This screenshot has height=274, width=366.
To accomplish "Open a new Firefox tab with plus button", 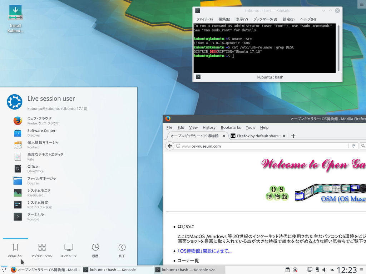I will click(293, 136).
